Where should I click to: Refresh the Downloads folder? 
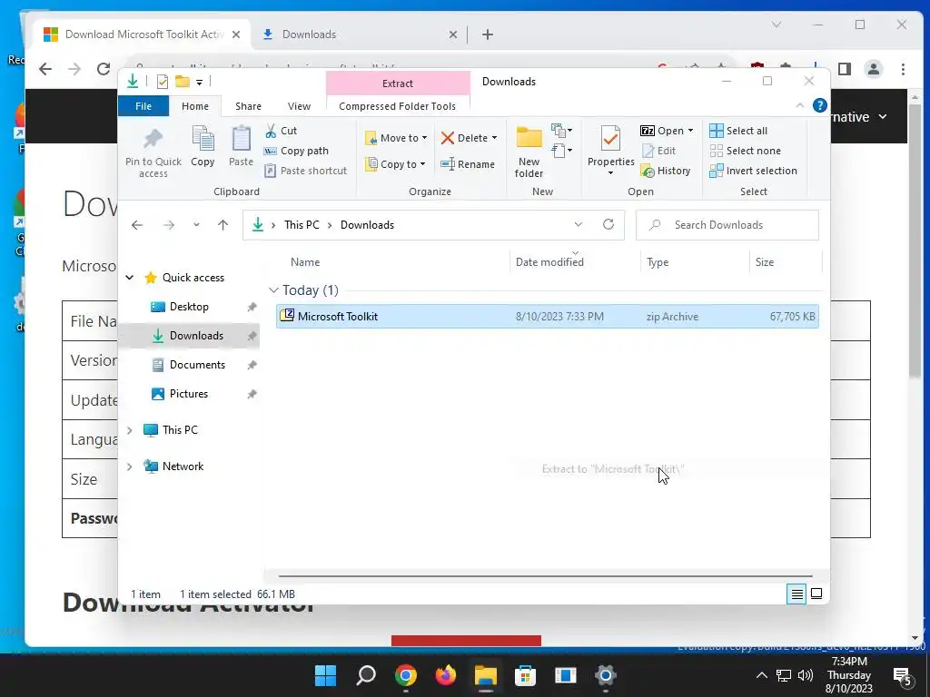608,224
